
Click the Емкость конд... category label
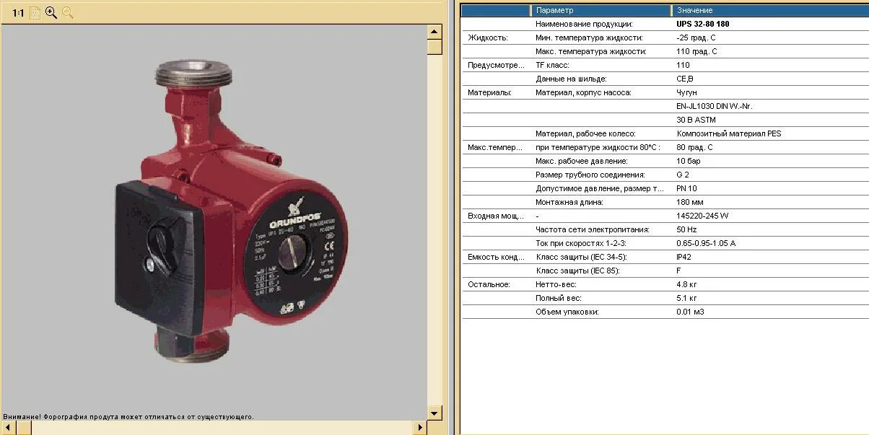[x=496, y=257]
